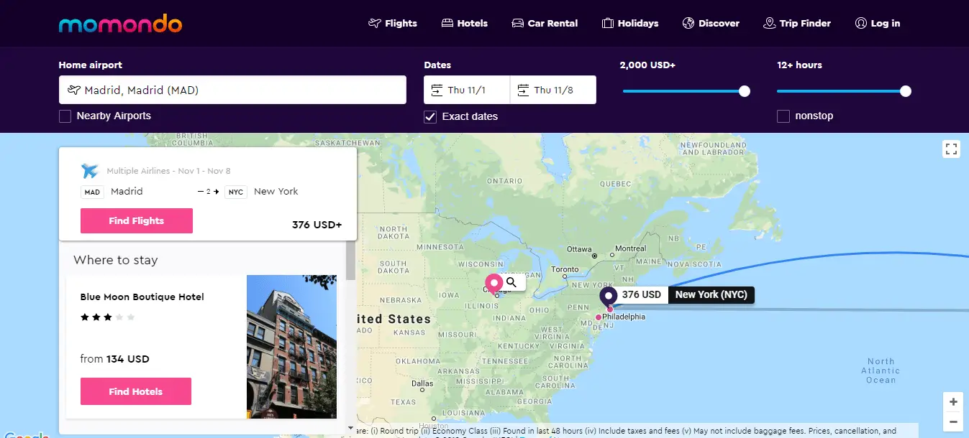
Task: Zoom in on the map
Action: 953,401
